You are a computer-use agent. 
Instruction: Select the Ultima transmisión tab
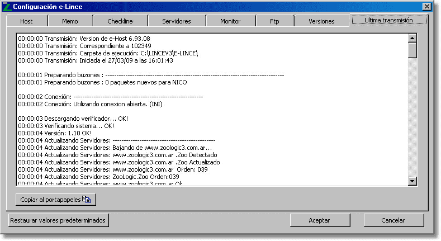[388, 20]
